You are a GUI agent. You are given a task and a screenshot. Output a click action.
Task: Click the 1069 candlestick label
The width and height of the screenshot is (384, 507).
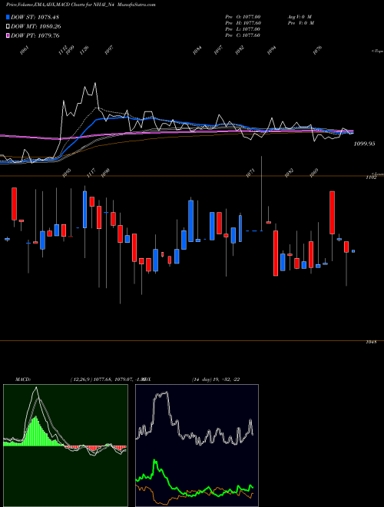(x=314, y=173)
